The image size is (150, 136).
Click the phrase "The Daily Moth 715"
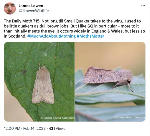(x=22, y=21)
